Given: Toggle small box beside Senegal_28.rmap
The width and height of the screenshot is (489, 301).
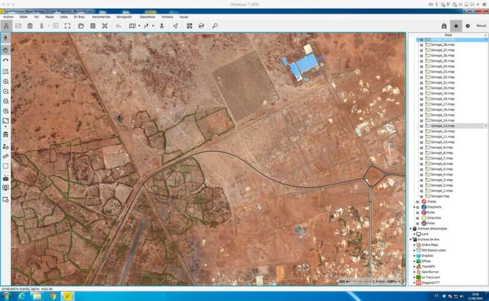Looking at the screenshot, I should coord(422,45).
